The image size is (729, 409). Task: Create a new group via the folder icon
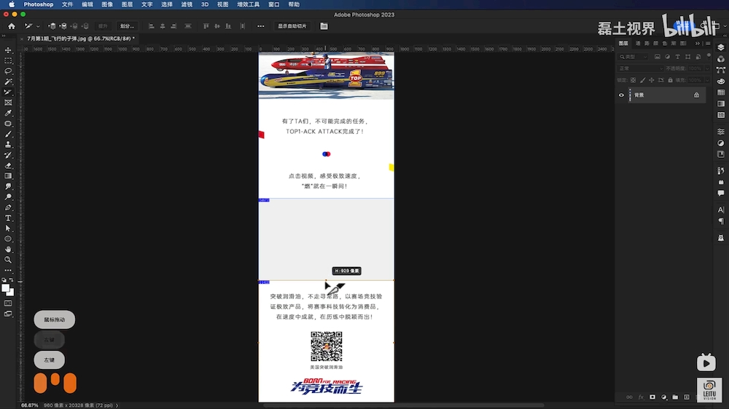(x=675, y=397)
